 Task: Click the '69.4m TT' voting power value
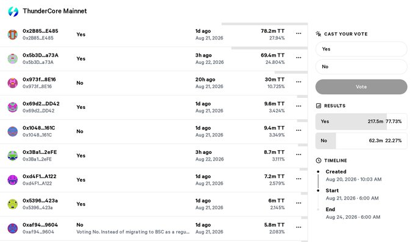(273, 55)
